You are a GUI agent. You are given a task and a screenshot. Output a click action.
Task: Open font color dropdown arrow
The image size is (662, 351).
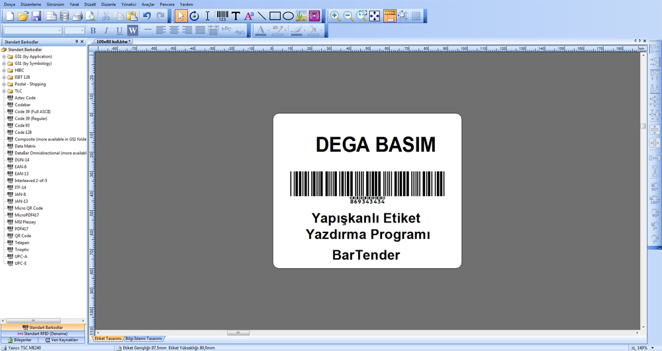pos(269,30)
